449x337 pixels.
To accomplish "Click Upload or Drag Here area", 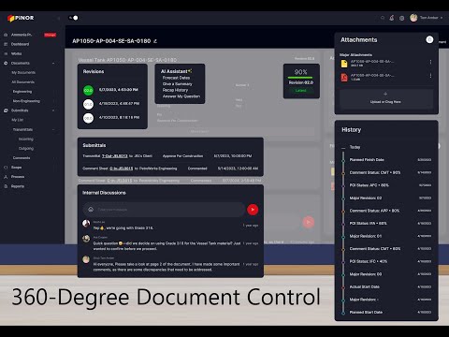I will (386, 98).
